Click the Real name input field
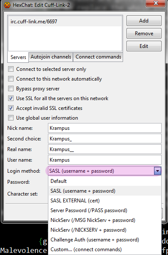 [105, 149]
